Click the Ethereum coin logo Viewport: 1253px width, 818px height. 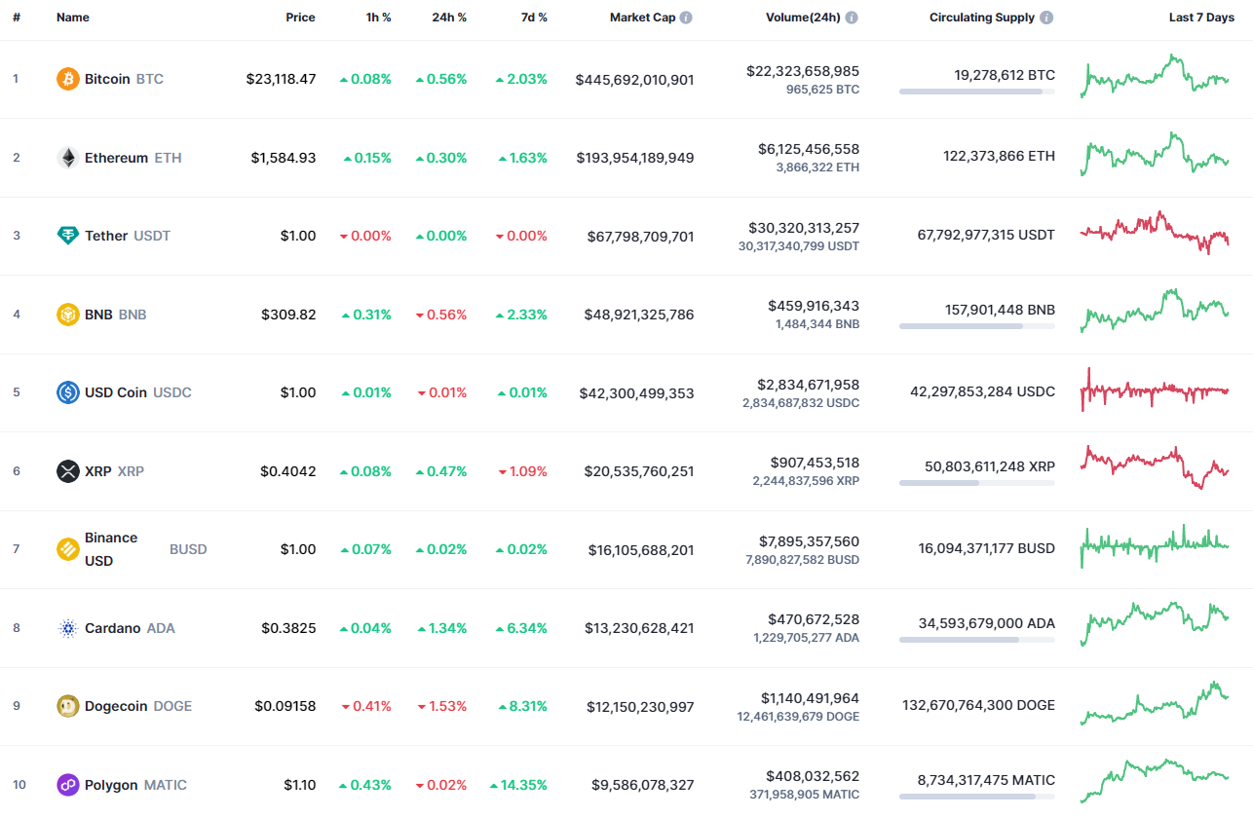[x=66, y=157]
